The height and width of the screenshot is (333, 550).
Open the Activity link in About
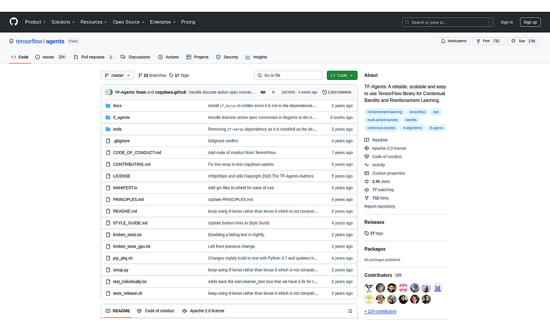375,165
